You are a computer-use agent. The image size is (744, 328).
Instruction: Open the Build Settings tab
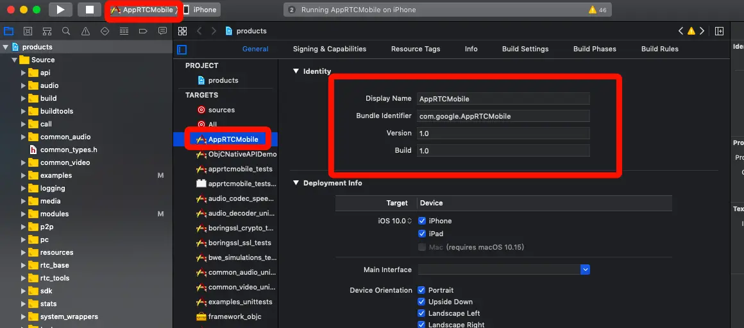tap(525, 49)
